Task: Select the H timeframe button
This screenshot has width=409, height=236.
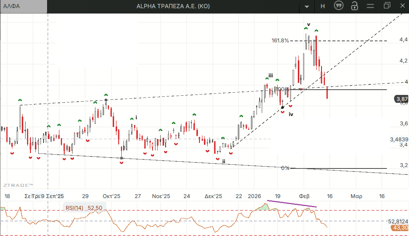Action: click(323, 6)
